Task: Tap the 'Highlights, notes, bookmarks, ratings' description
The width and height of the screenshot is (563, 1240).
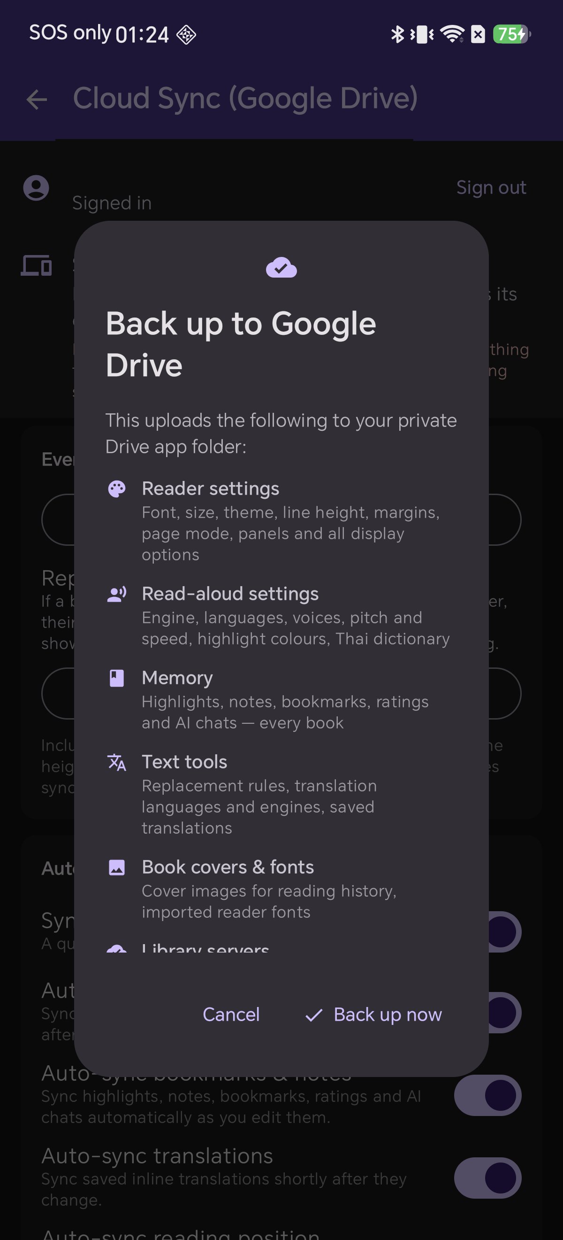Action: 285,713
